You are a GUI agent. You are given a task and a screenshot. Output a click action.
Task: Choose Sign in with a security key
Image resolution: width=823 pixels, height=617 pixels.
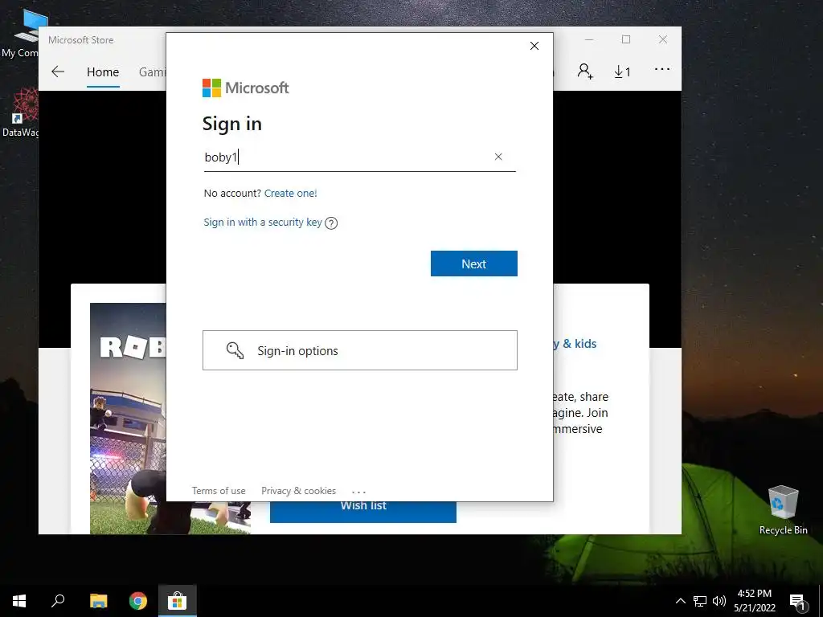pyautogui.click(x=263, y=222)
